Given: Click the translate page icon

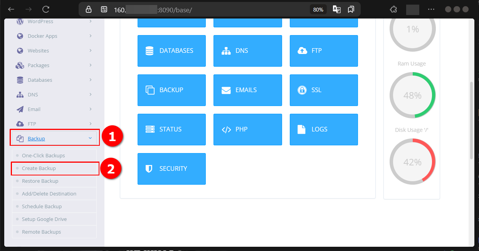Looking at the screenshot, I should tap(337, 10).
